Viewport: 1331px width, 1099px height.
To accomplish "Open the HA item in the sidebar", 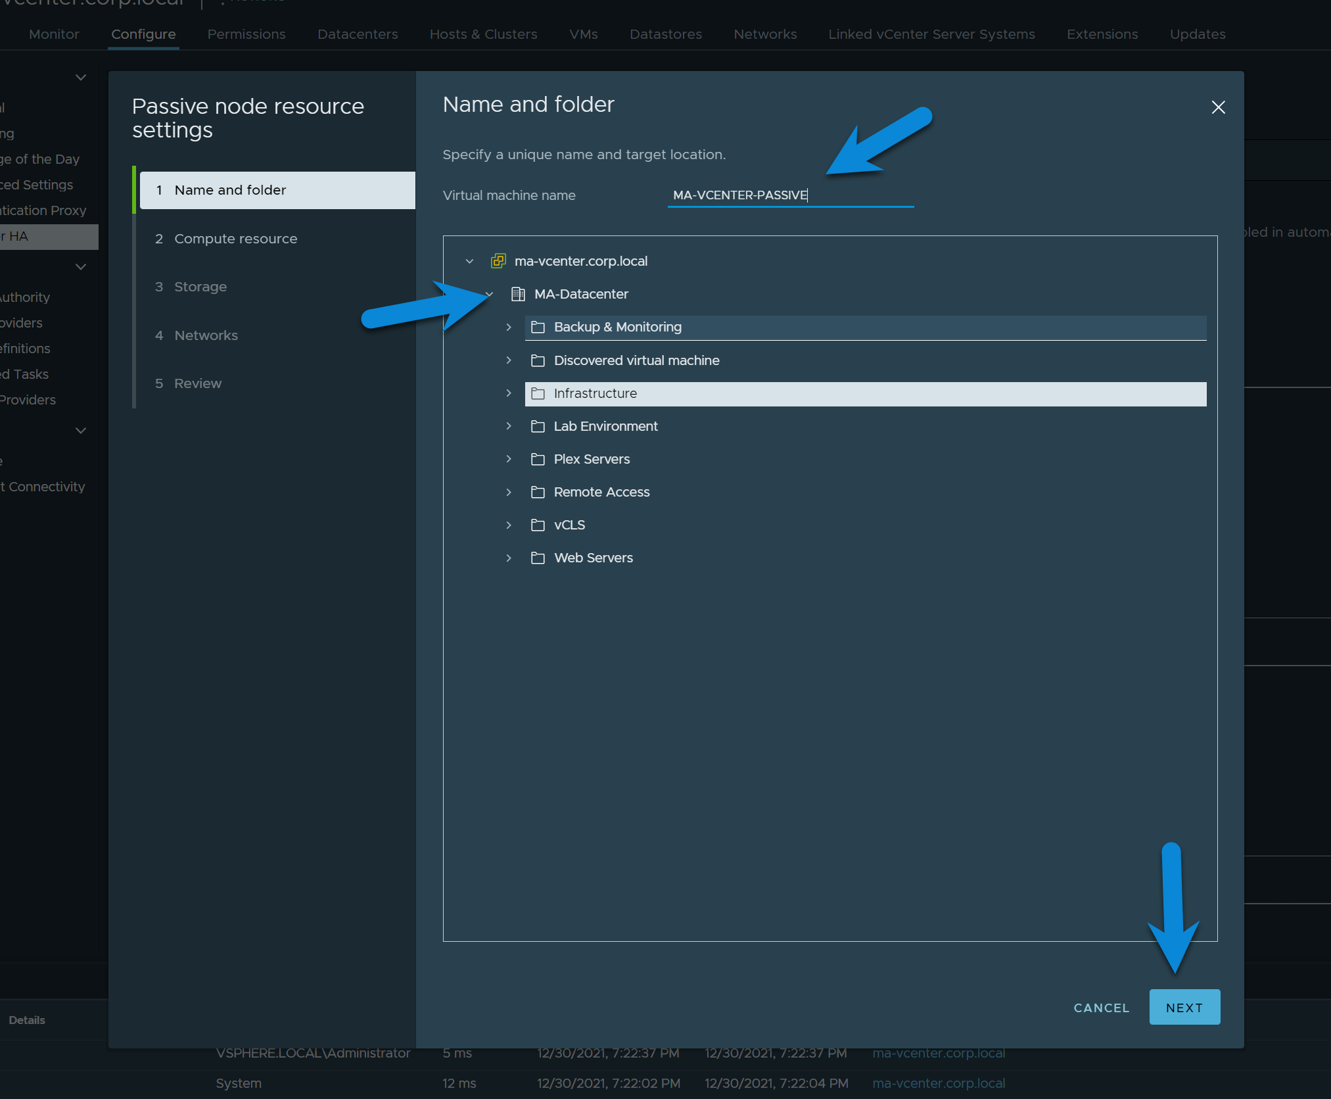I will point(49,236).
